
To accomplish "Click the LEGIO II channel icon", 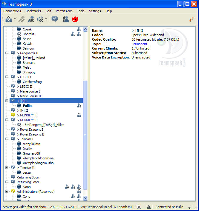I will [13, 86].
